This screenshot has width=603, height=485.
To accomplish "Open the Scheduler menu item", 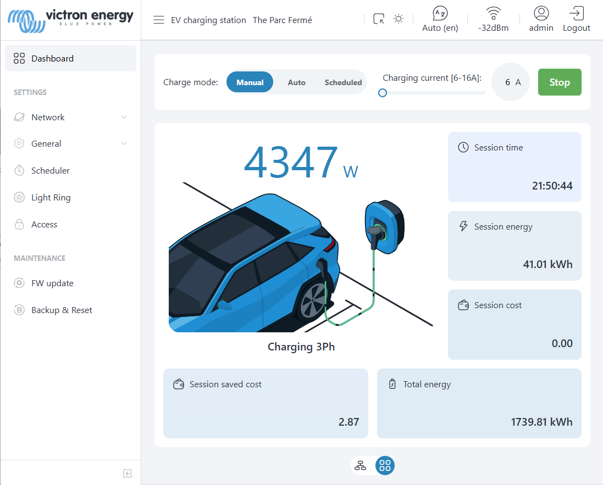I will pyautogui.click(x=71, y=170).
